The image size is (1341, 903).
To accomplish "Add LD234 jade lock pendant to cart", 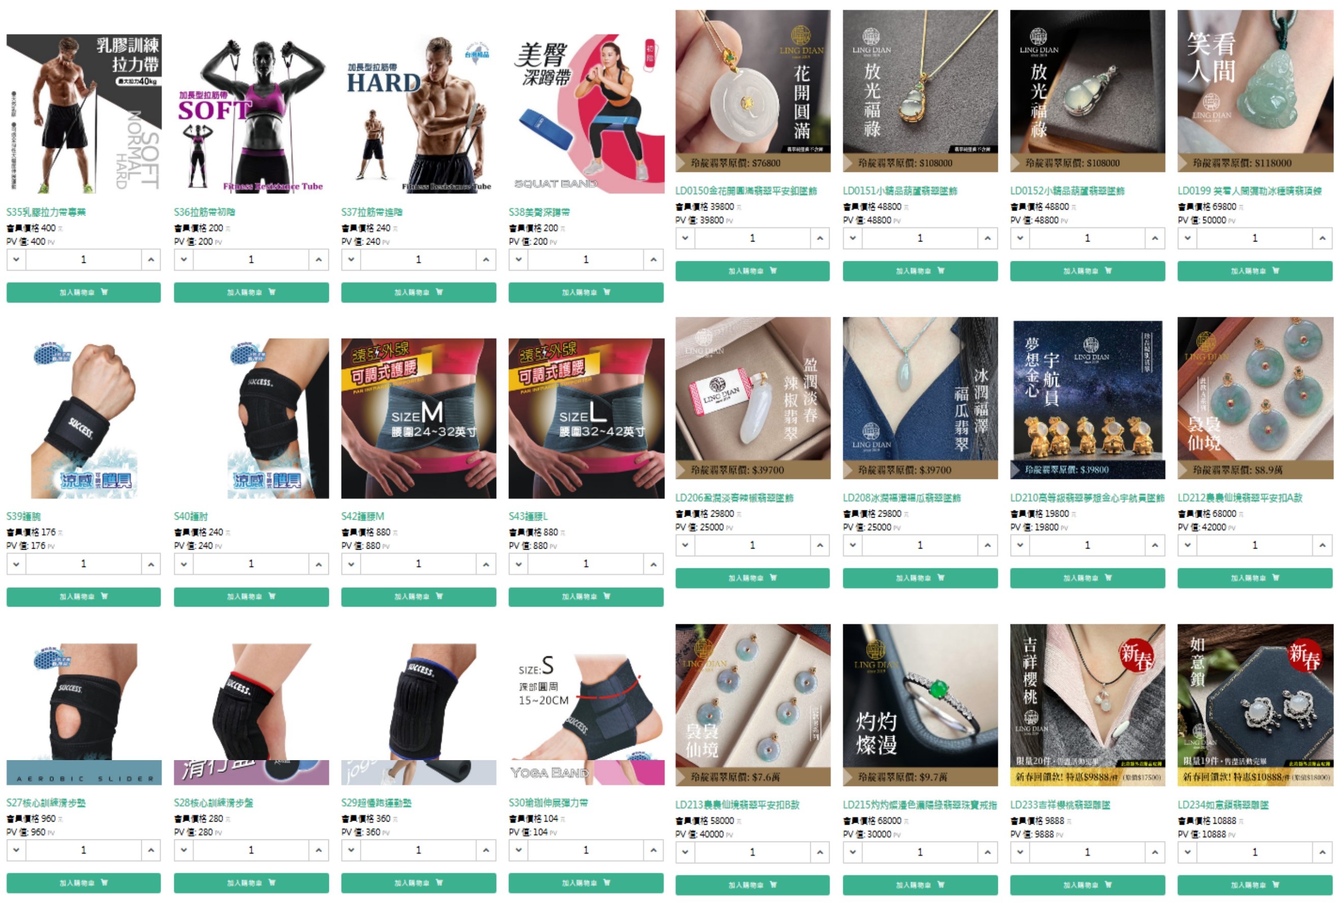I will coord(1255,885).
